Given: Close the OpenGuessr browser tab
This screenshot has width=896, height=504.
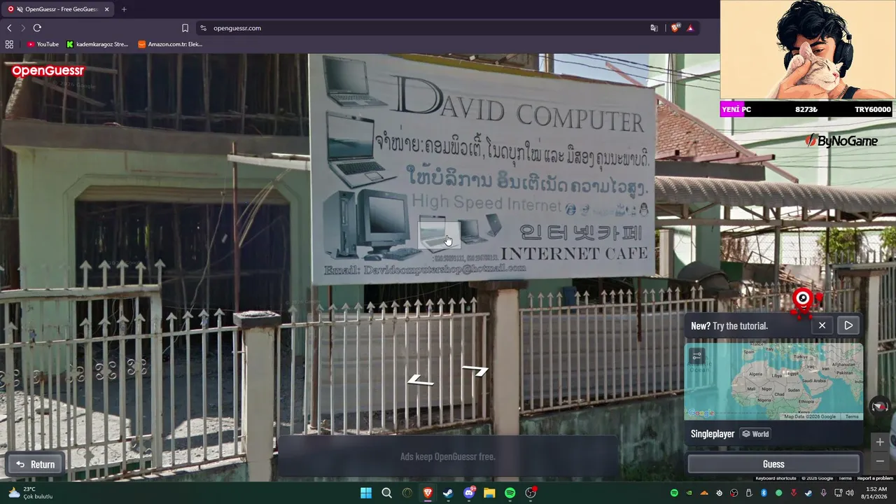Looking at the screenshot, I should click(106, 9).
